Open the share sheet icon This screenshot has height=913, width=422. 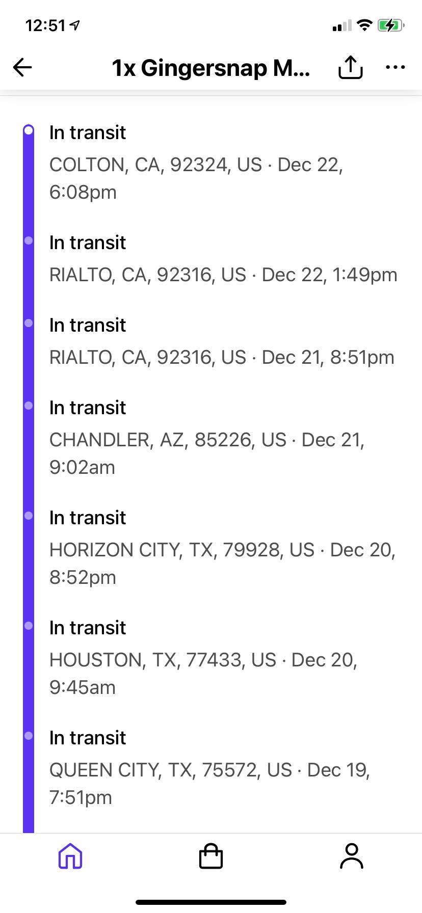coord(351,67)
